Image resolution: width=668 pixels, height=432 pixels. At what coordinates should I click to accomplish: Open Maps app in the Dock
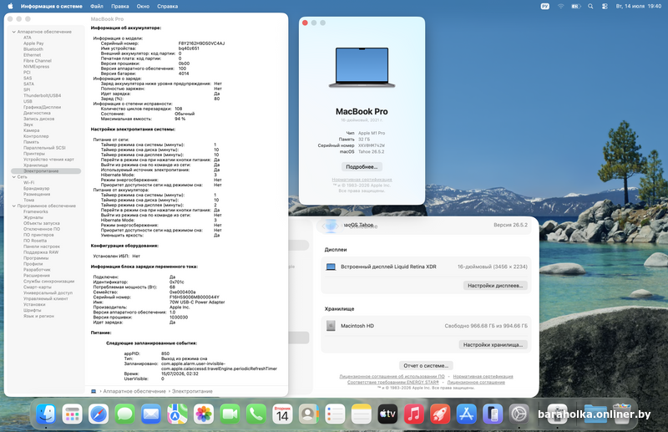177,414
